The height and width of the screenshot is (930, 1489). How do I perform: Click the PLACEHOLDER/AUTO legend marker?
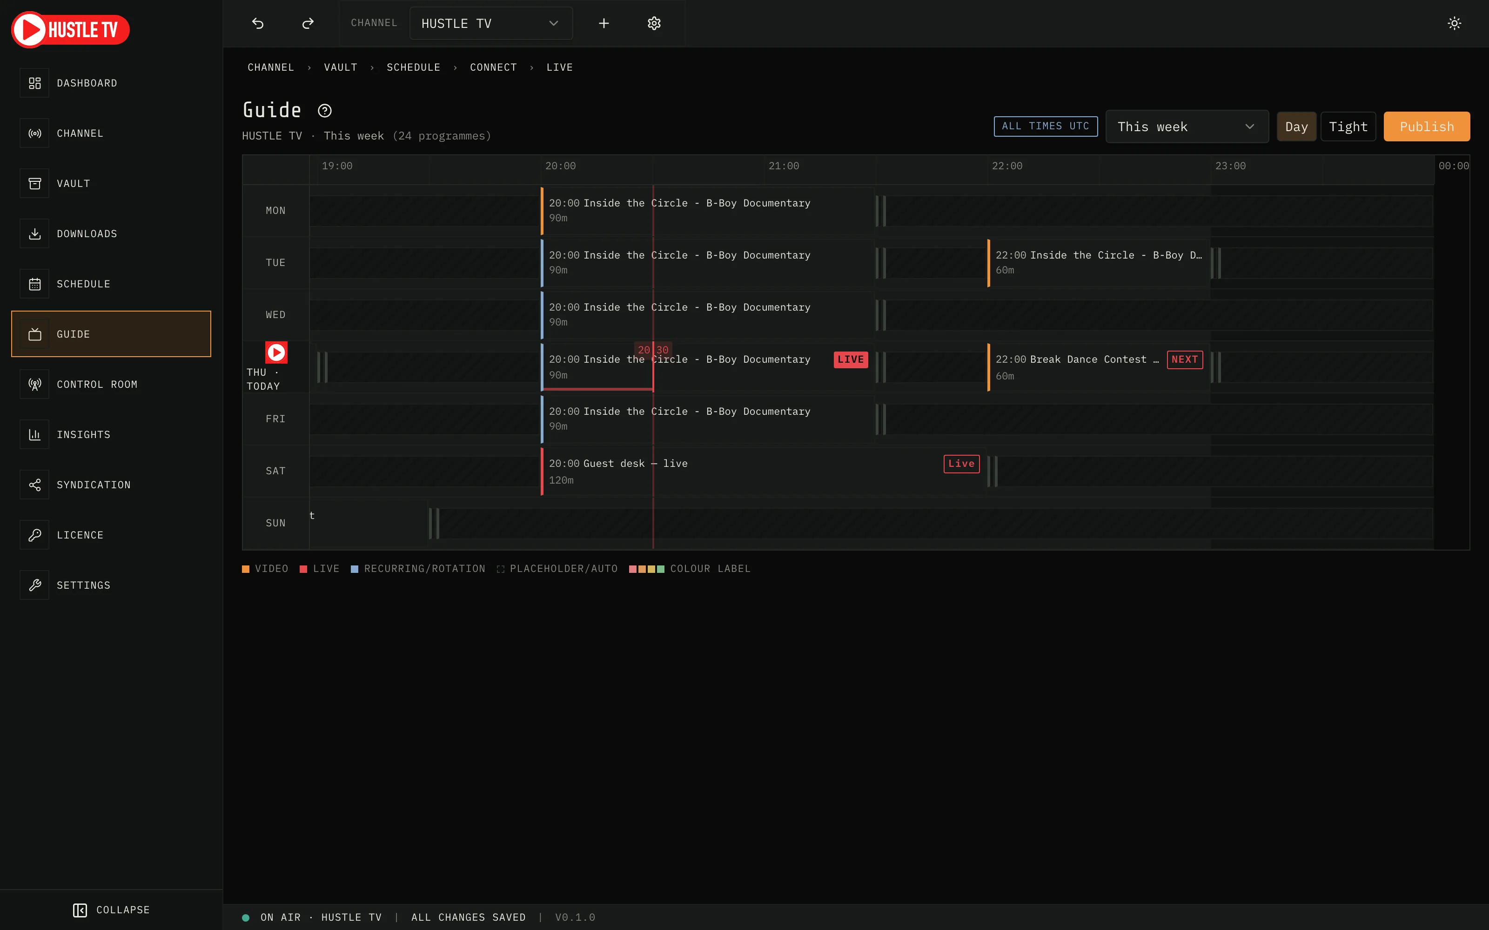(500, 569)
